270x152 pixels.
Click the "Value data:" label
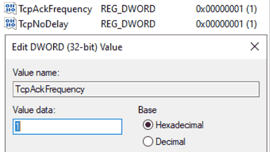click(x=34, y=110)
